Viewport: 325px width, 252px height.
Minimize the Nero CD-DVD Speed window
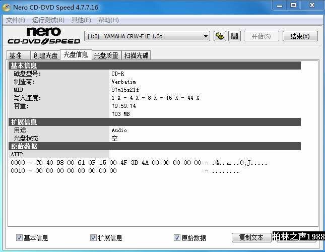pos(280,6)
